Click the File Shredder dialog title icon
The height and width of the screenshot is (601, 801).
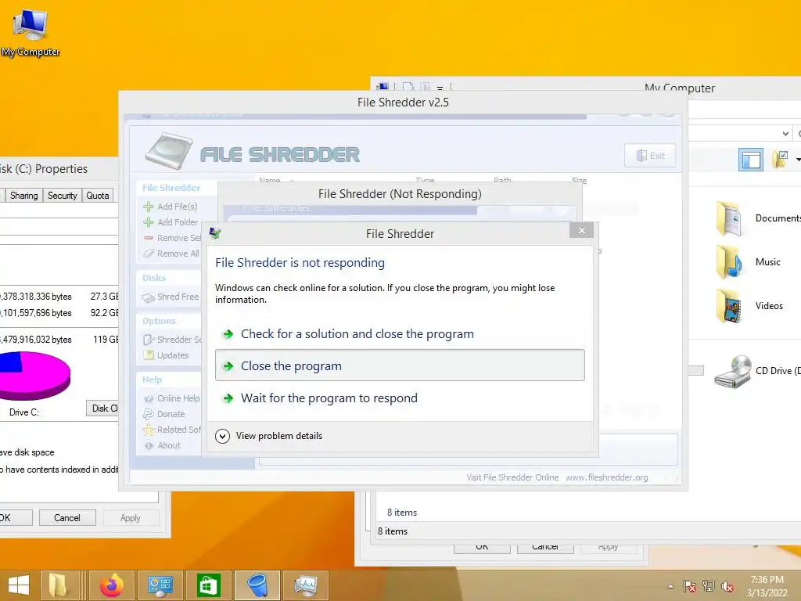pyautogui.click(x=215, y=233)
